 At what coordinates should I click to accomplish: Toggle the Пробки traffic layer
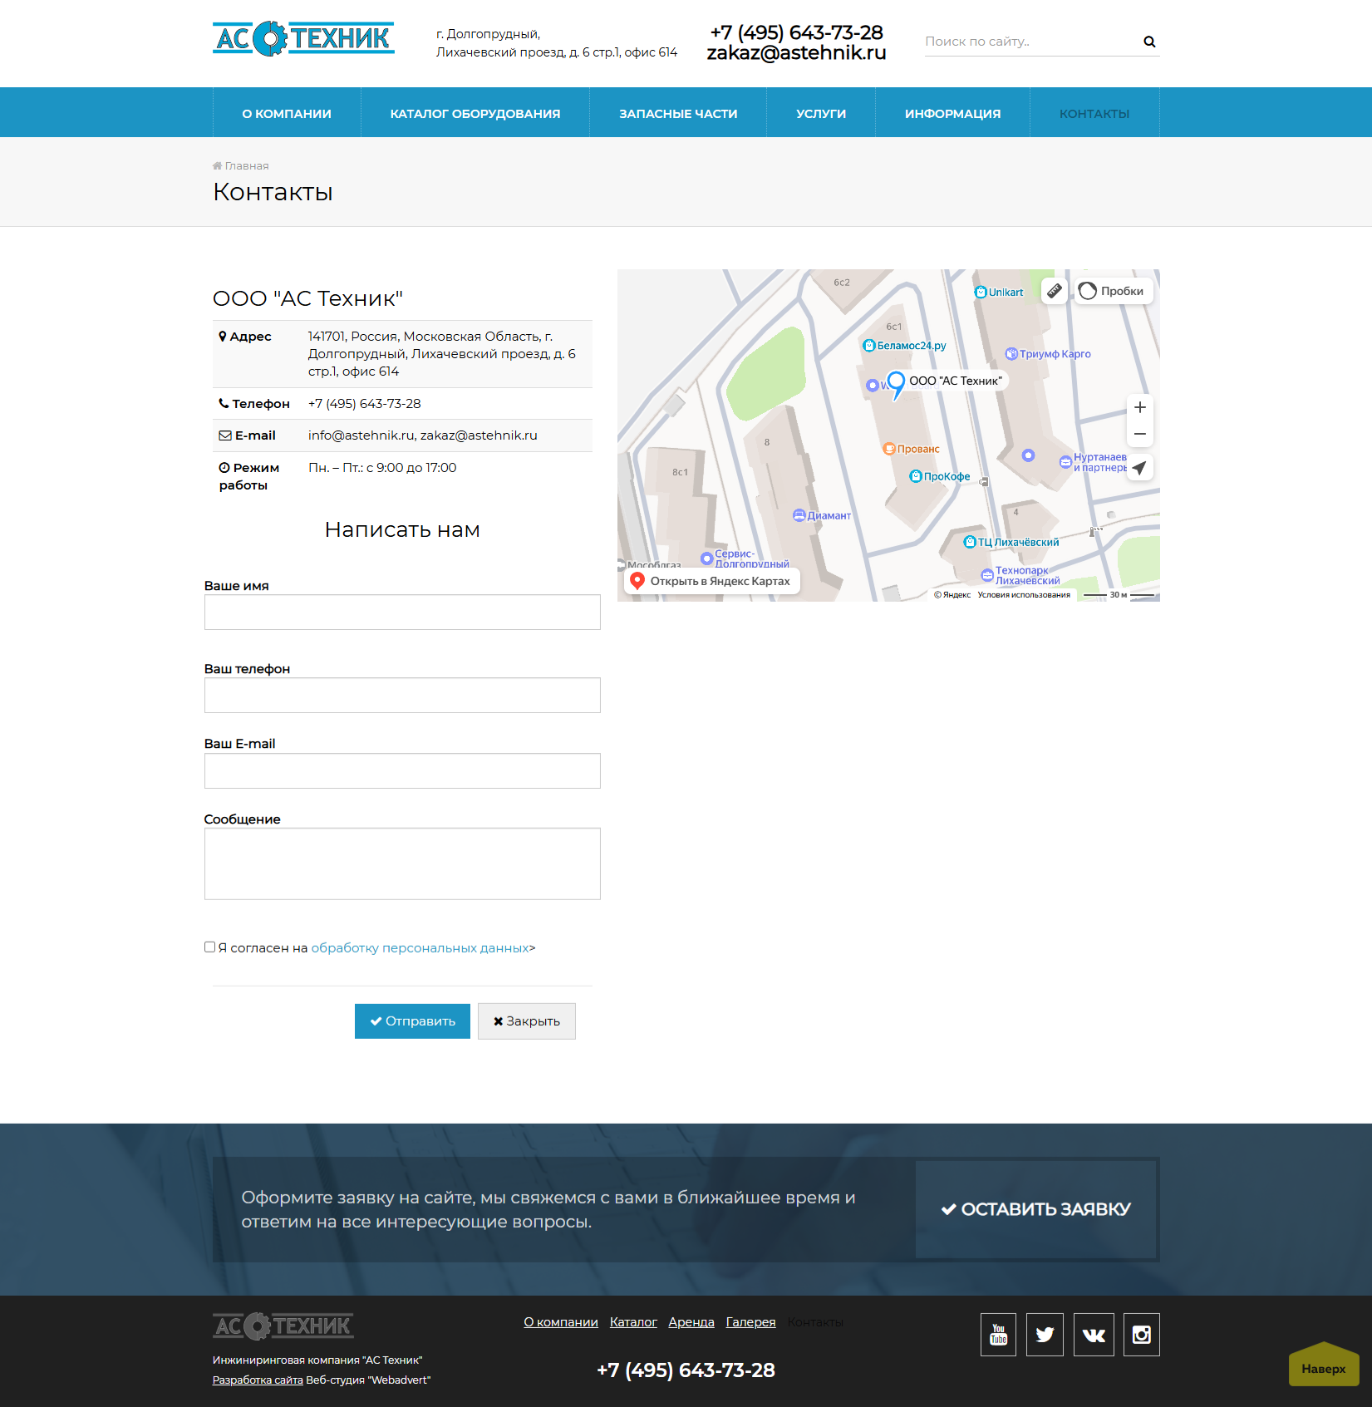coord(1112,291)
